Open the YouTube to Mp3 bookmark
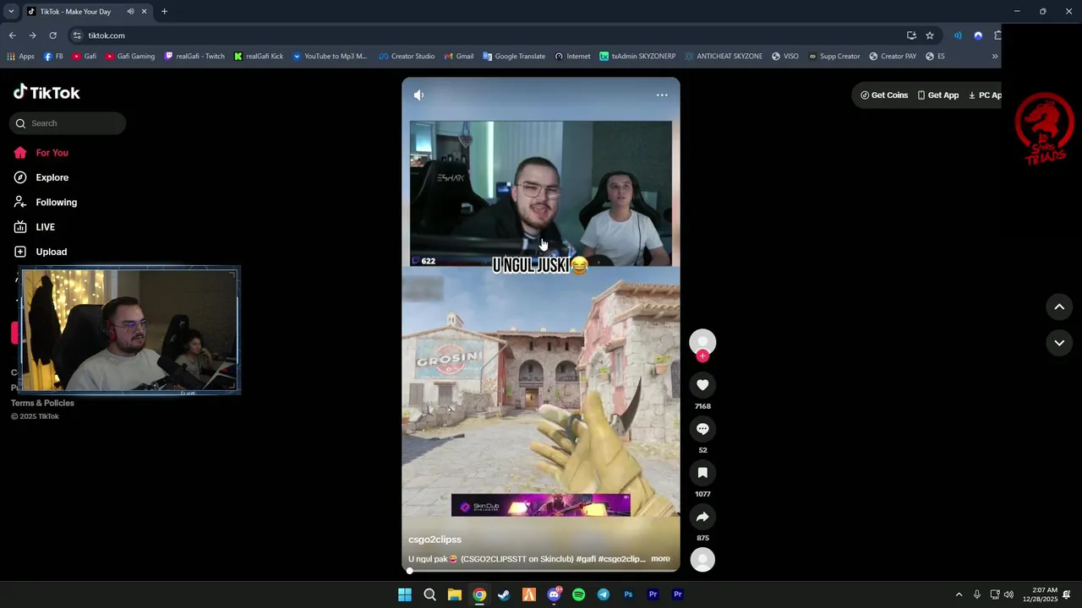 330,57
